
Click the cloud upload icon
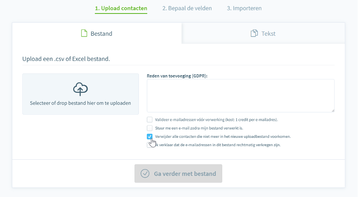pos(81,89)
